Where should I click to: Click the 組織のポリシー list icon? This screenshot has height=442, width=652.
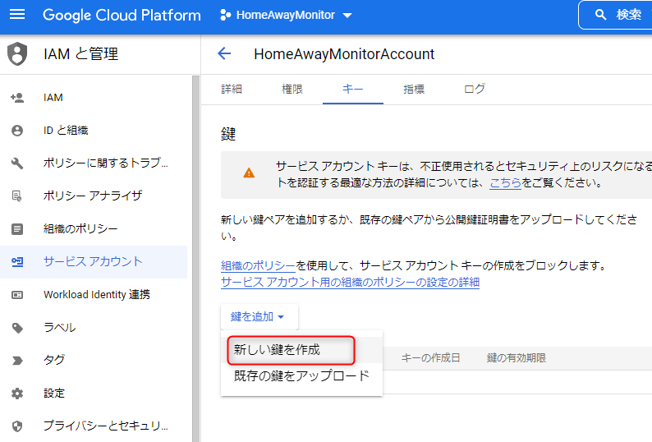[17, 229]
